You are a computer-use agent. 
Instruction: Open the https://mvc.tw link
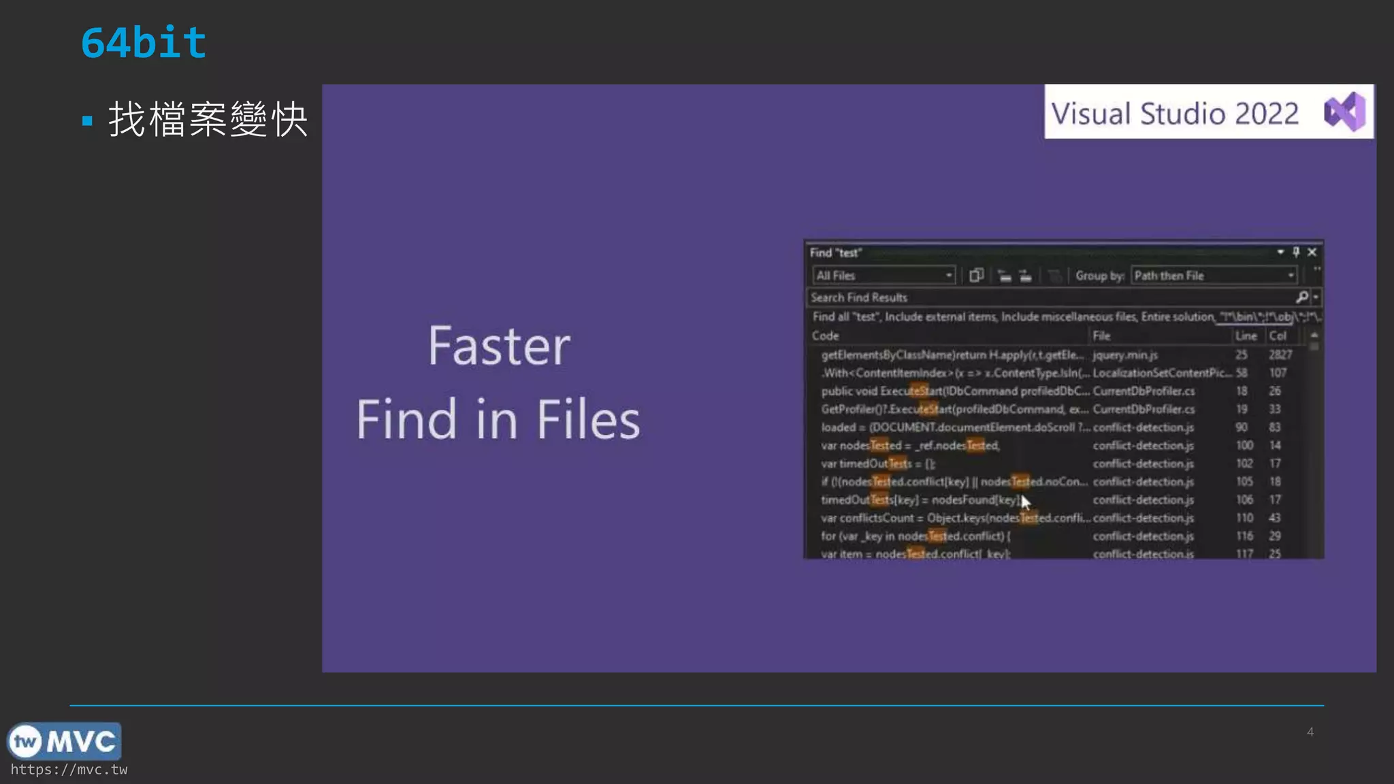(69, 770)
